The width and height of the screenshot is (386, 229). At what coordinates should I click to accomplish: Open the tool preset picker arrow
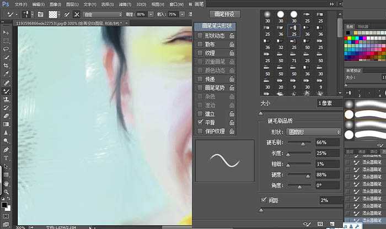tap(17, 14)
